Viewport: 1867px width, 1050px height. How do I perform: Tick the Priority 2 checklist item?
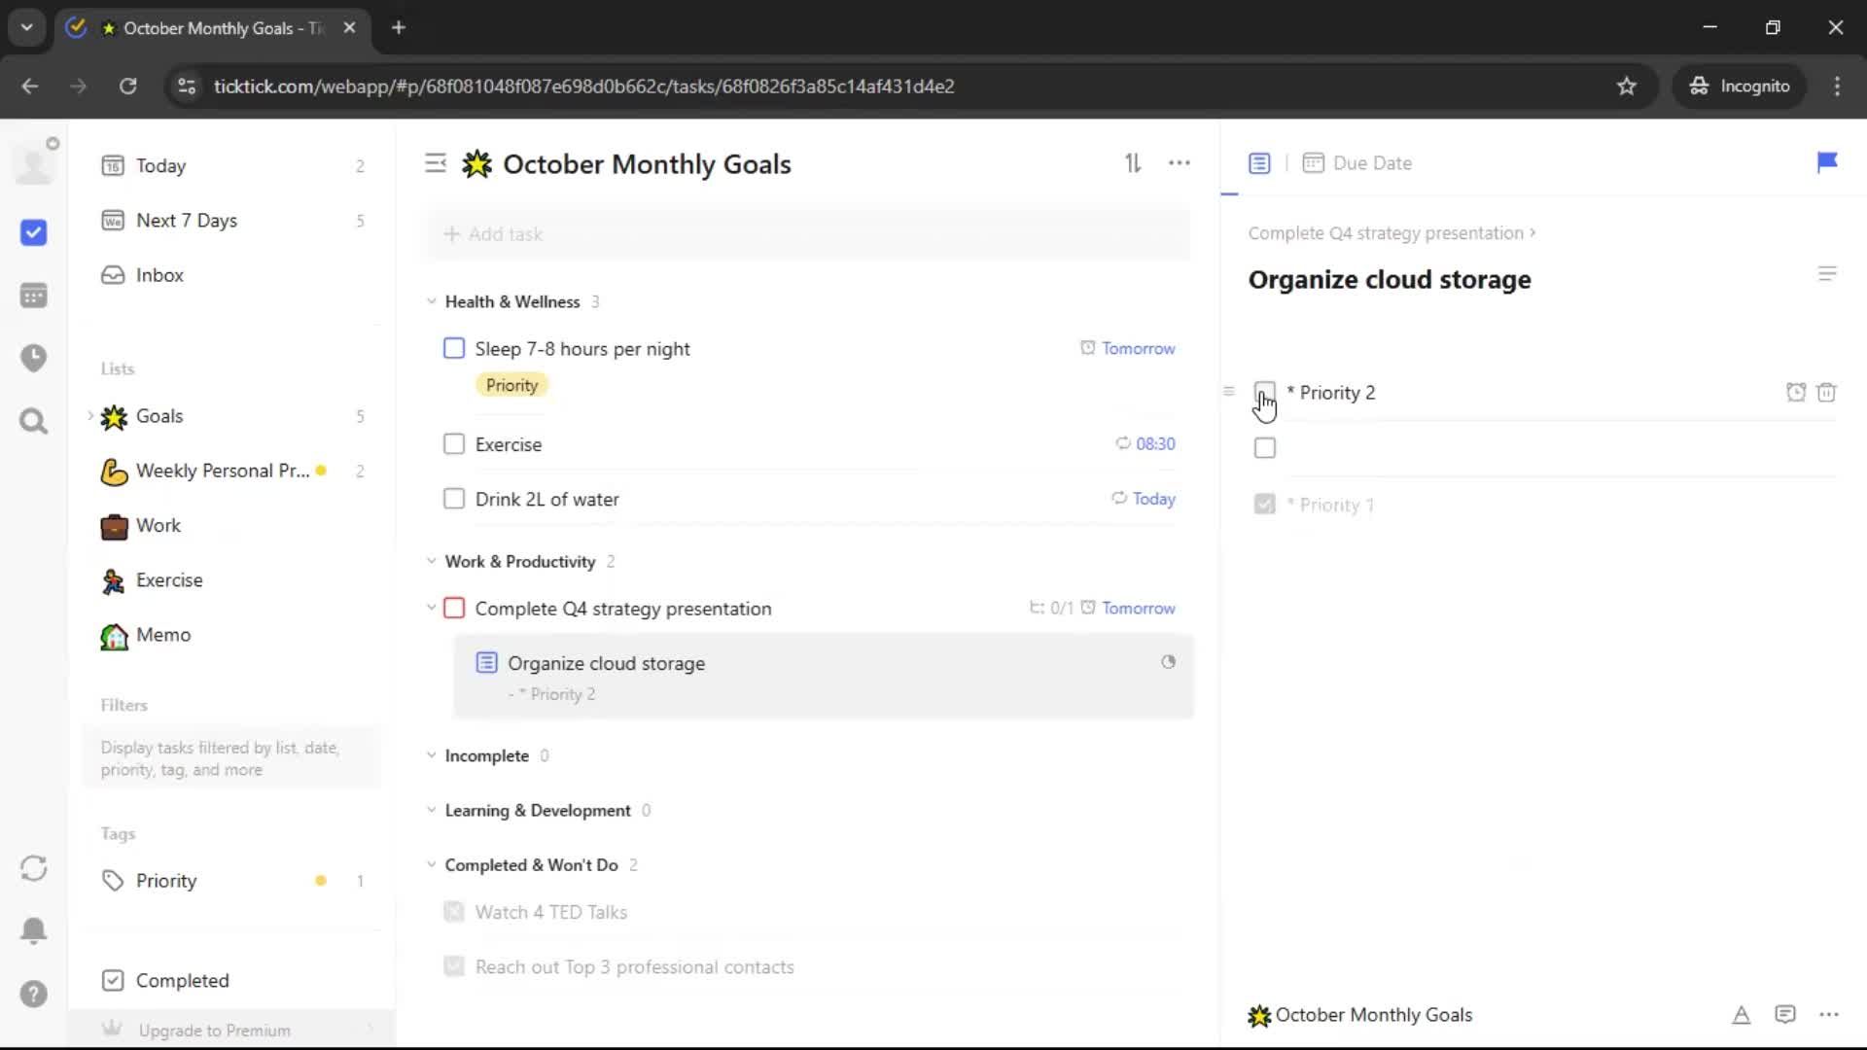(1264, 392)
